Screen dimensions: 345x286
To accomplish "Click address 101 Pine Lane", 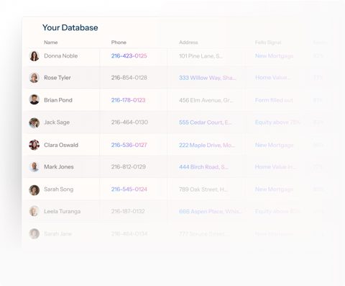I will click(201, 56).
